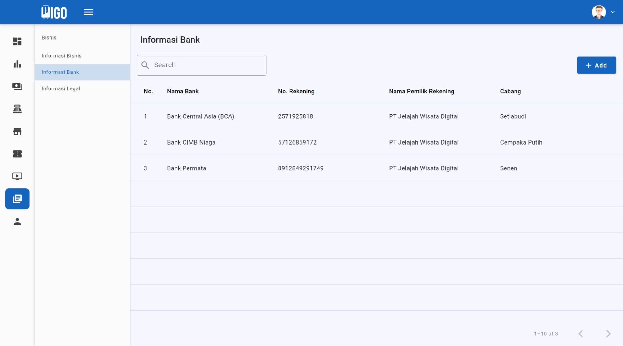This screenshot has width=623, height=346.
Task: Go to next page with right arrow chevron
Action: click(608, 333)
